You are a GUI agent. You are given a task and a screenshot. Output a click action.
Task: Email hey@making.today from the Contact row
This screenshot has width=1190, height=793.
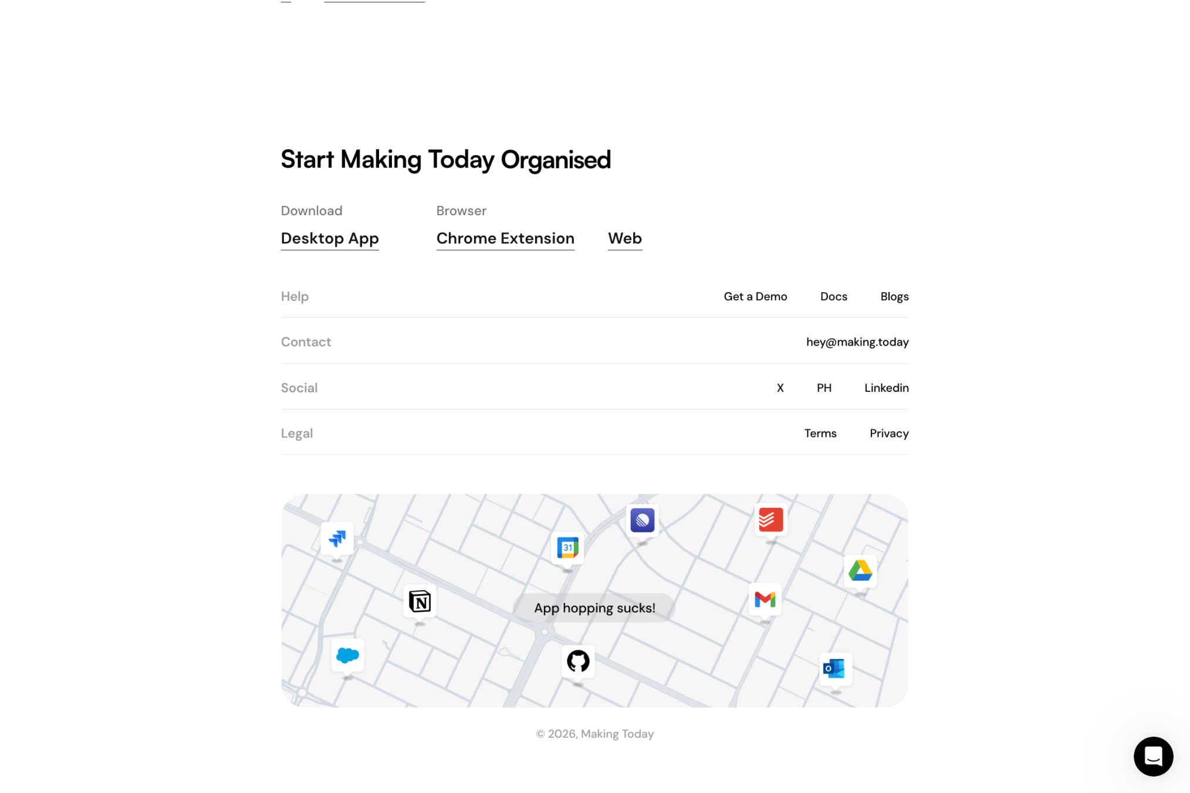click(x=857, y=342)
